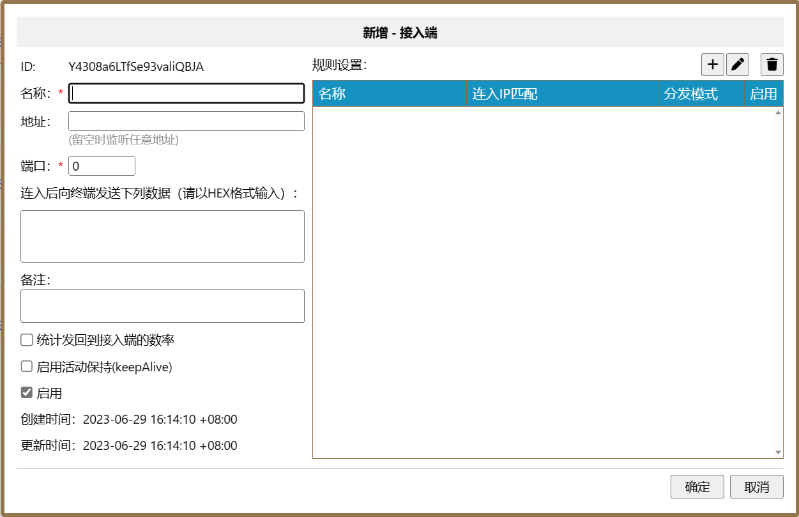Edit selected rule with pencil icon

coord(738,65)
